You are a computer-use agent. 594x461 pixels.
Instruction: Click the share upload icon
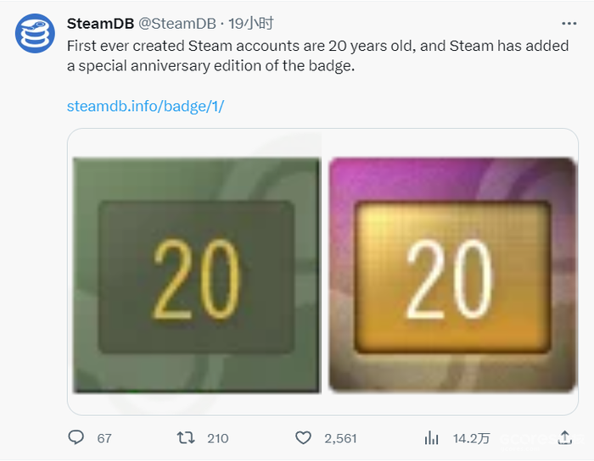pyautogui.click(x=565, y=437)
